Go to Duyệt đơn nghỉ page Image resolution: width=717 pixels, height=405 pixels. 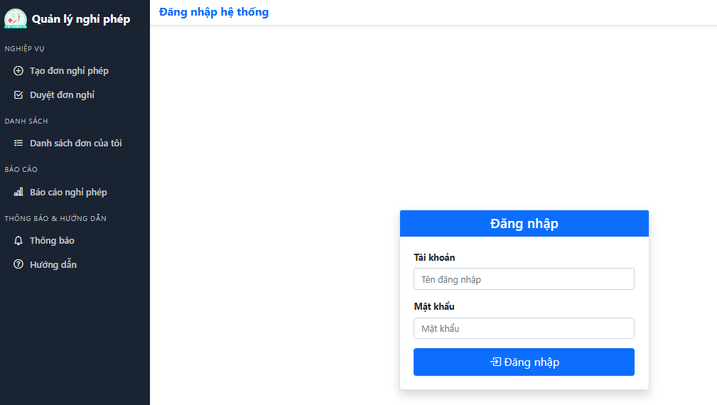pos(62,95)
